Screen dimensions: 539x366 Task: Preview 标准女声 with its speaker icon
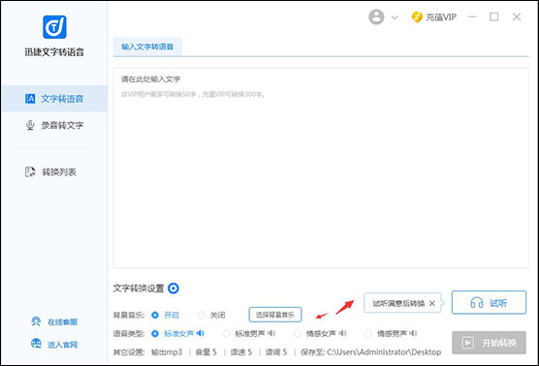click(201, 333)
